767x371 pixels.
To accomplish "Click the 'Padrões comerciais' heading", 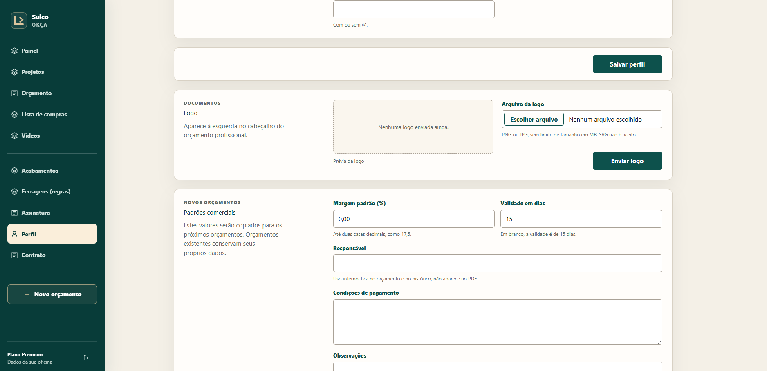I will click(x=210, y=213).
